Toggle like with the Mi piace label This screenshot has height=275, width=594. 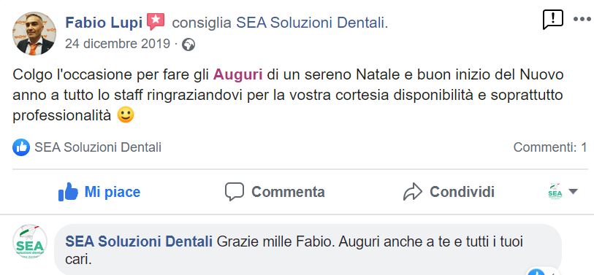click(x=112, y=192)
